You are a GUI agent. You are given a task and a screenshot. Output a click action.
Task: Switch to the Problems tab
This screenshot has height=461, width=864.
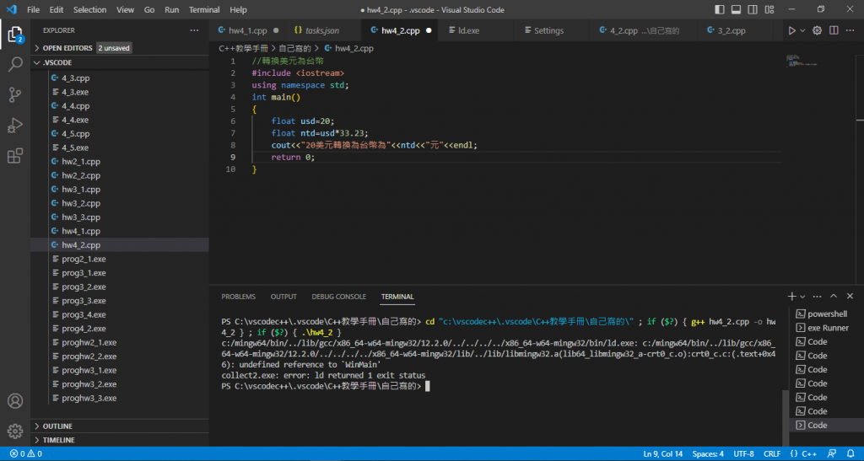pyautogui.click(x=238, y=297)
